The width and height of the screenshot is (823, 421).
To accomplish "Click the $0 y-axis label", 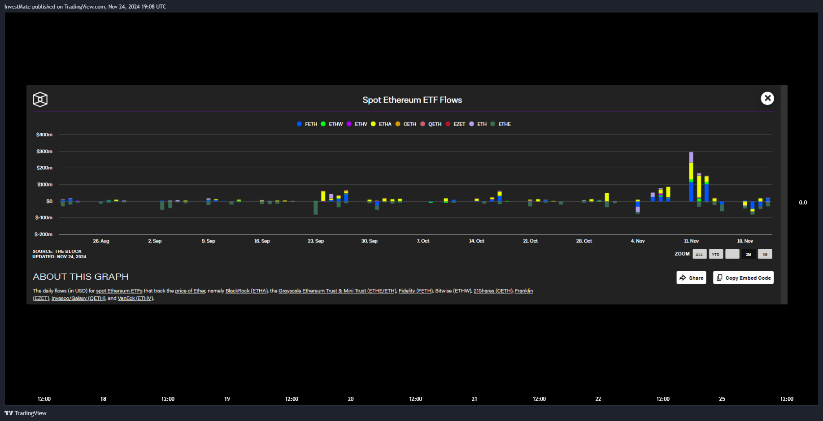I will tap(49, 201).
